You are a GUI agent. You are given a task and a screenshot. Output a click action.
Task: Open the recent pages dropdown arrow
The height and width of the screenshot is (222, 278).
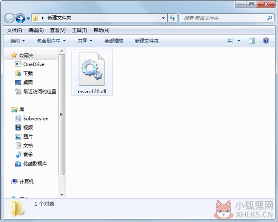(28, 18)
